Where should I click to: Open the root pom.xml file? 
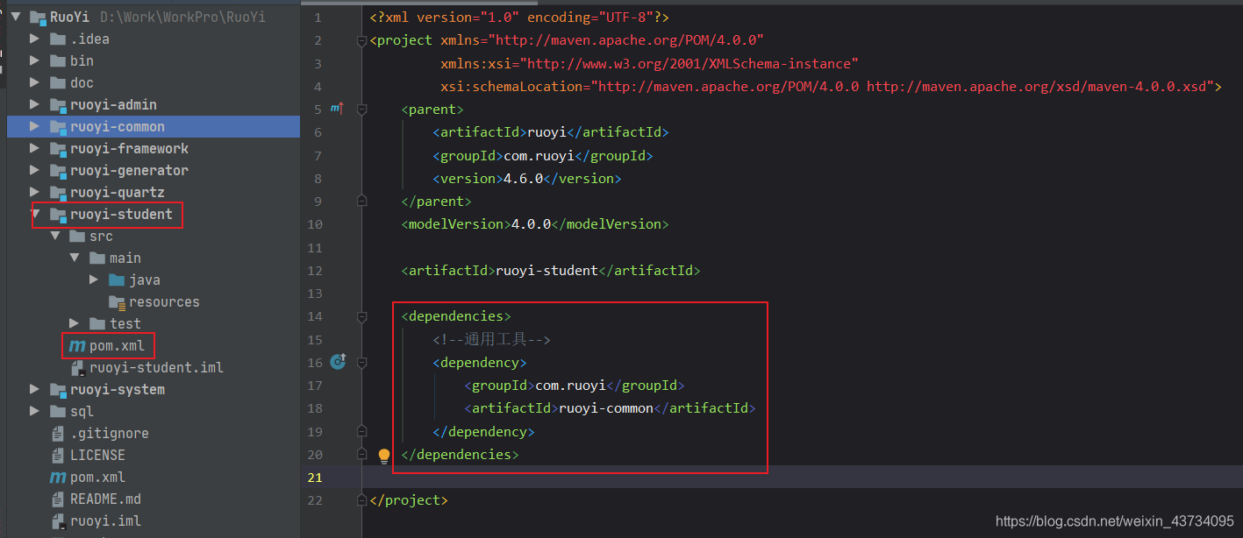tap(97, 478)
